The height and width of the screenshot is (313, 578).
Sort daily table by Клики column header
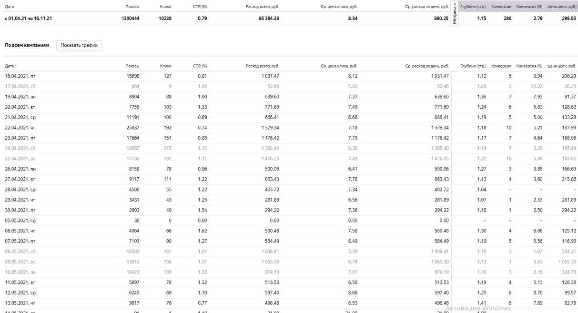[165, 66]
